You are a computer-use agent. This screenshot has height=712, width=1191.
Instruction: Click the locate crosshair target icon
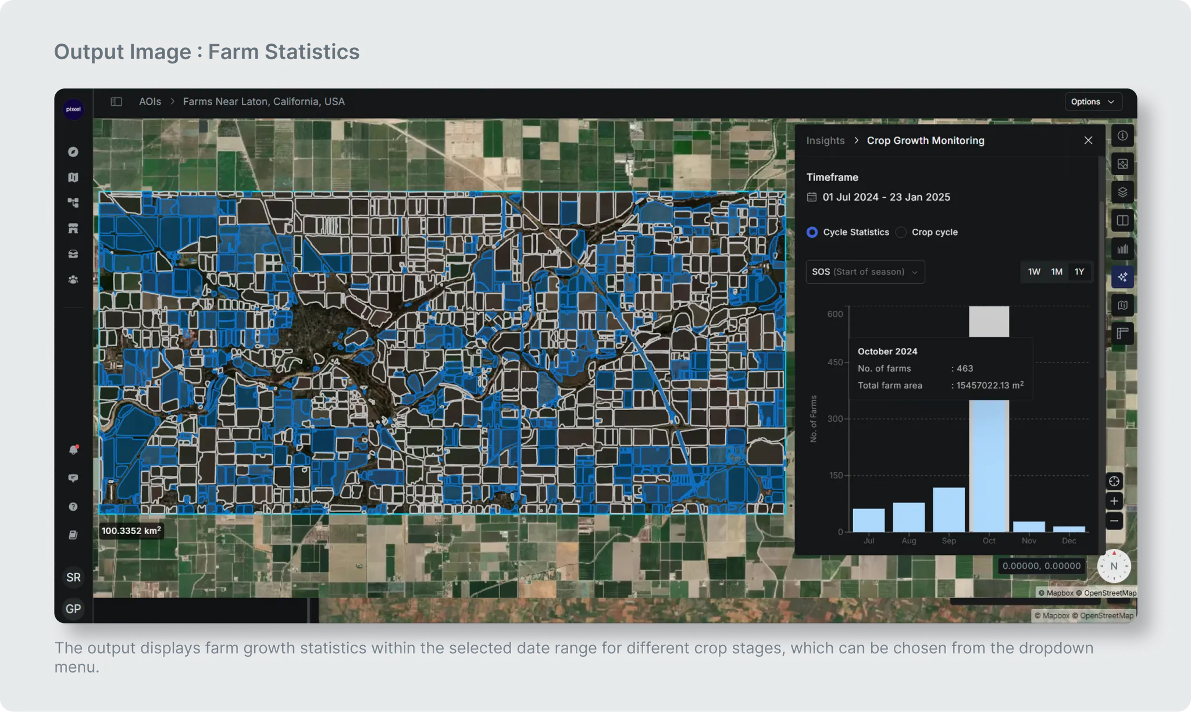1114,481
